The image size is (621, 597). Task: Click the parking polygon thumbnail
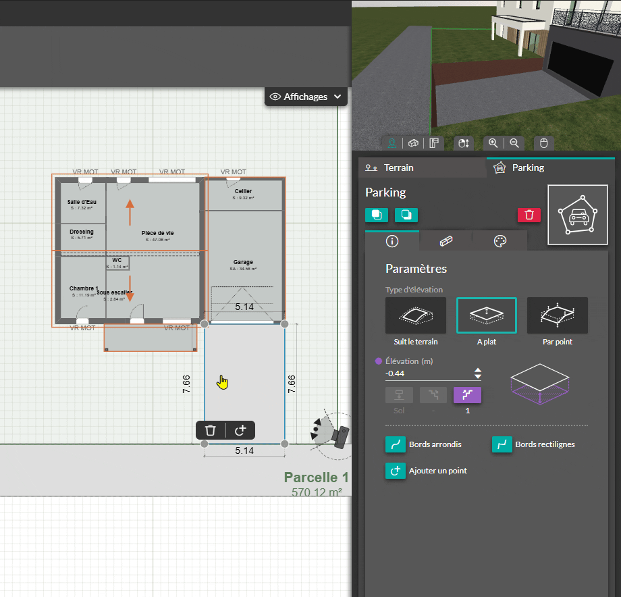578,215
